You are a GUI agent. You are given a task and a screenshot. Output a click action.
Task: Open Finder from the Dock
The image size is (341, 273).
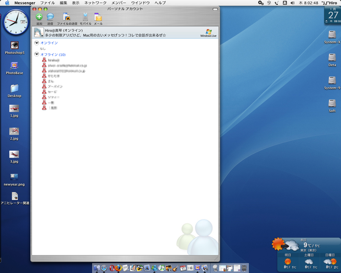coord(97,268)
